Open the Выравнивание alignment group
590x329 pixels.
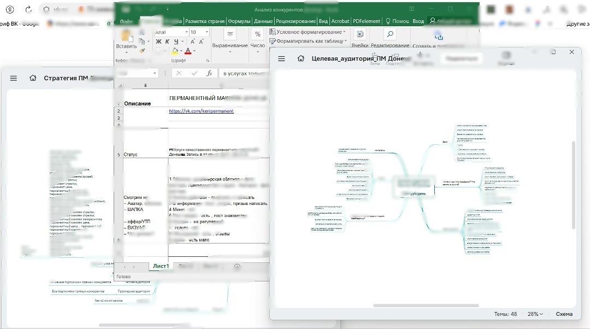(230, 40)
